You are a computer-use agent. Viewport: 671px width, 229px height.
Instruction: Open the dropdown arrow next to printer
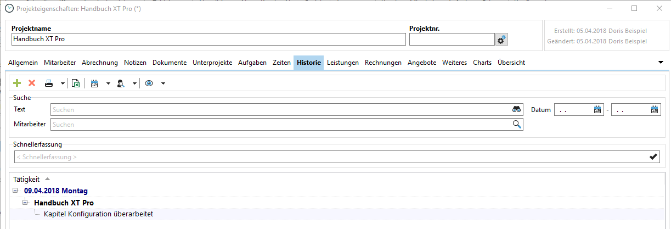pyautogui.click(x=63, y=83)
